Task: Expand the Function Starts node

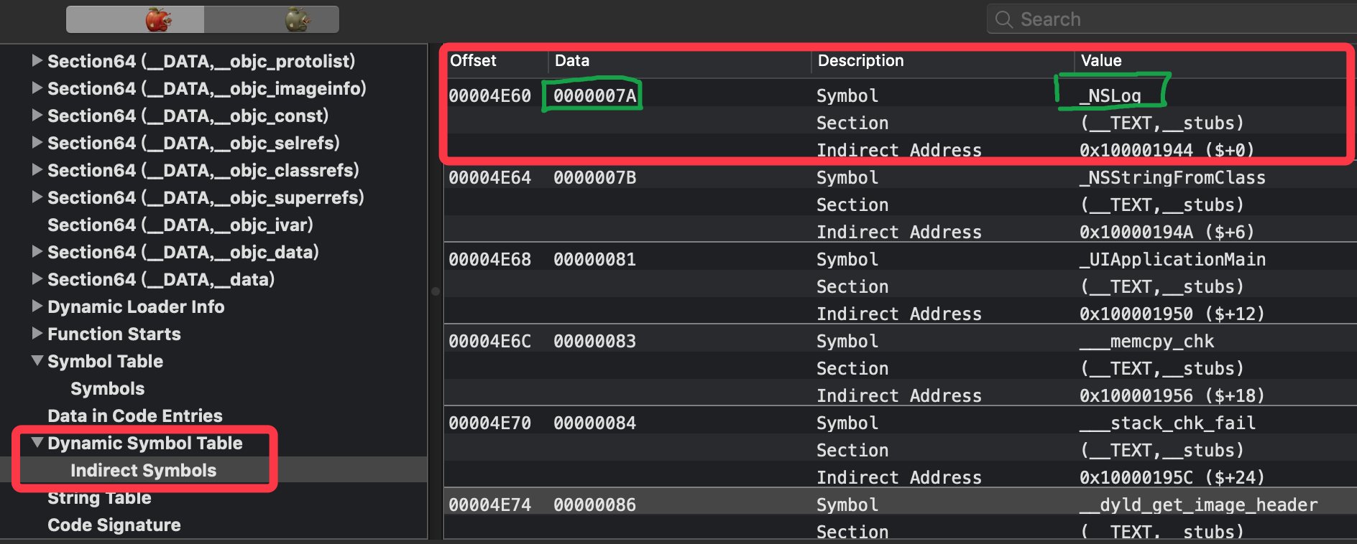Action: 37,334
